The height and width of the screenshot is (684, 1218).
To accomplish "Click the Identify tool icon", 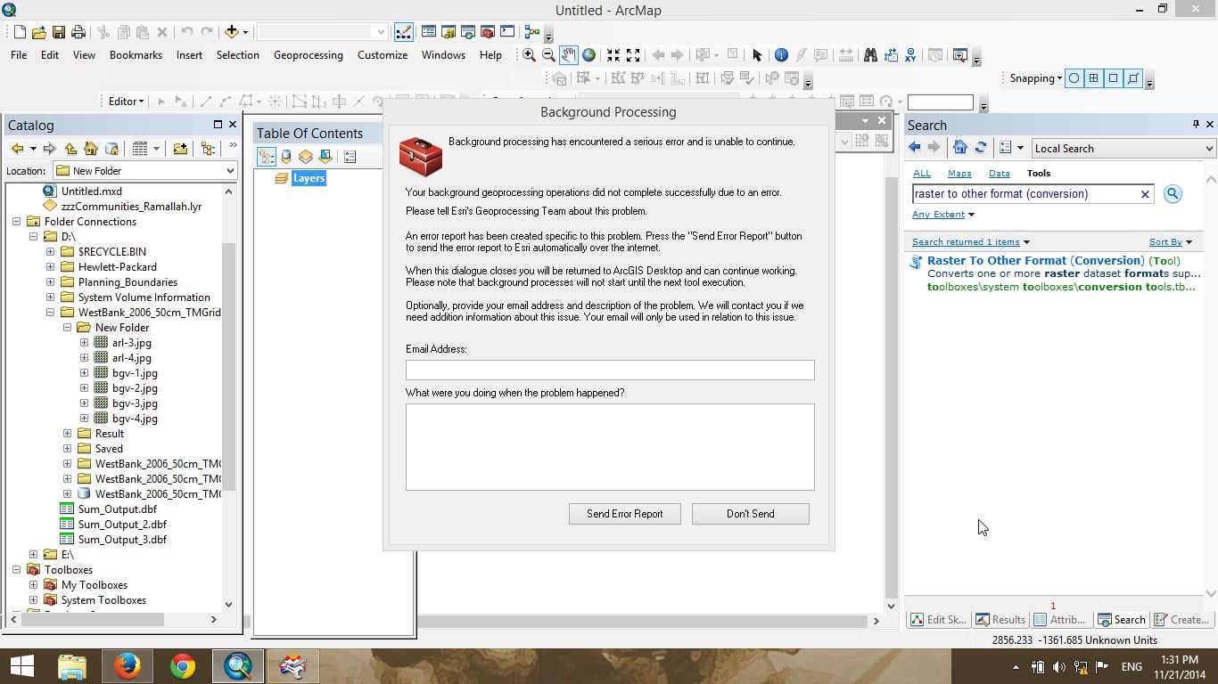I will 781,54.
